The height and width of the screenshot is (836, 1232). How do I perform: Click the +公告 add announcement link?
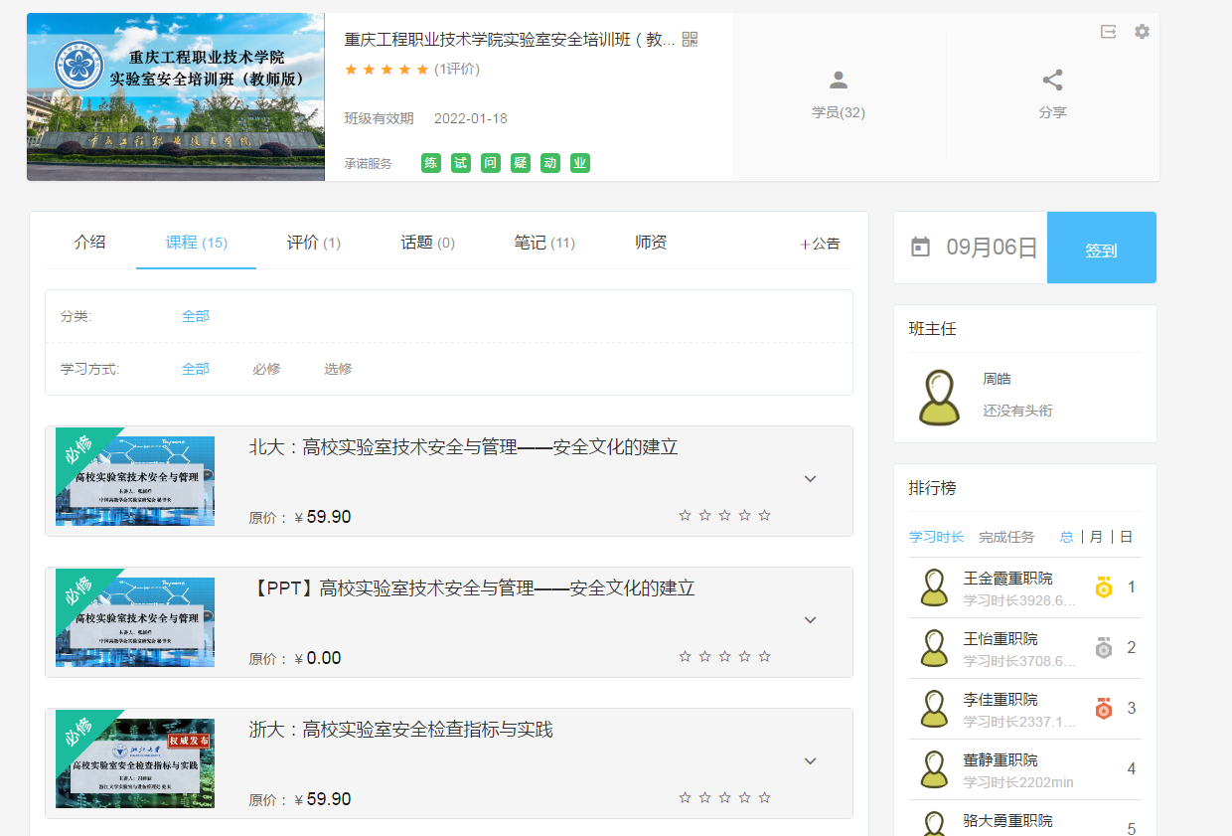coord(820,244)
